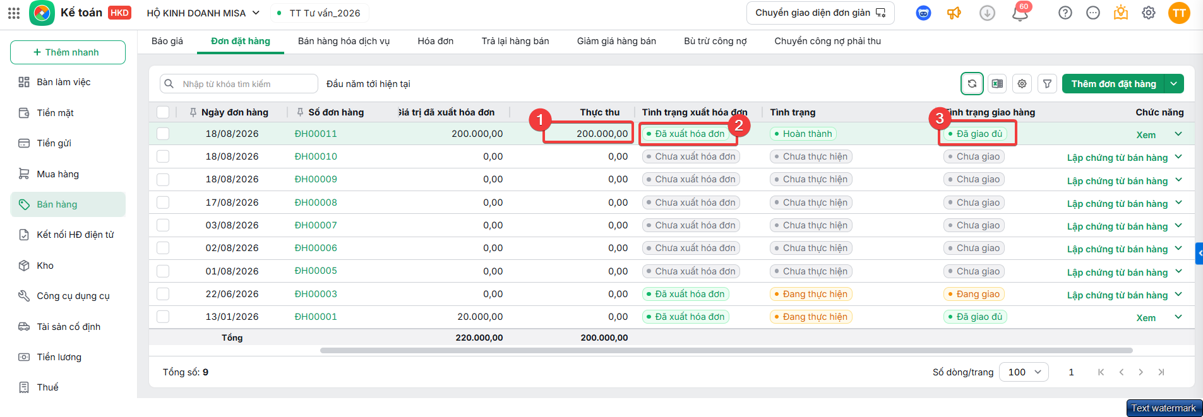This screenshot has width=1203, height=417.
Task: Export the list to Excel
Action: 997,83
